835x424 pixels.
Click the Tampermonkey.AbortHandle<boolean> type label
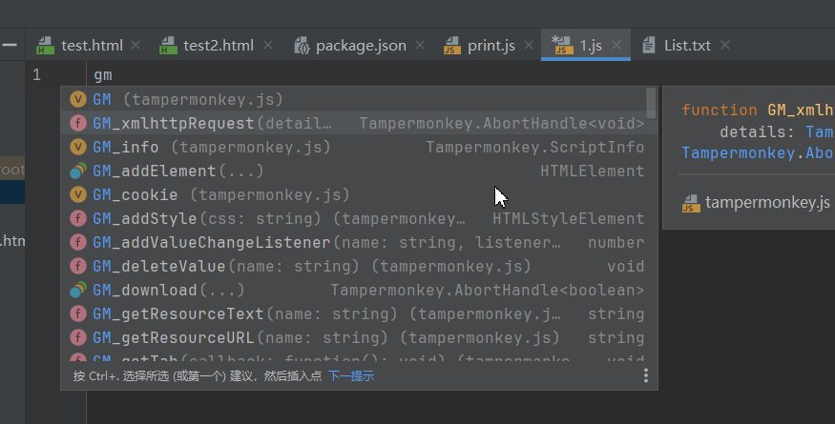[488, 290]
